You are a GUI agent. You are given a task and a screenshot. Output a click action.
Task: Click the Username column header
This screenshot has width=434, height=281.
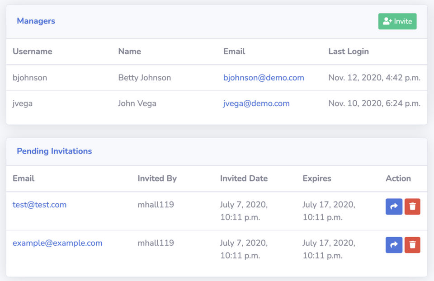click(32, 52)
